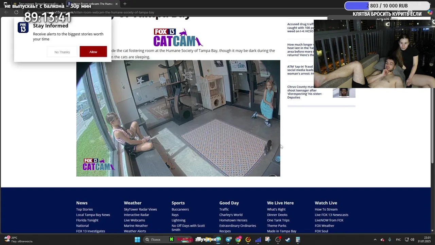
Task: Click the Citrus County article mugshot thumbnail
Action: click(344, 93)
